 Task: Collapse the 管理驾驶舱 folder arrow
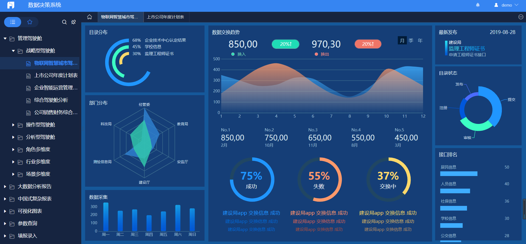point(5,39)
